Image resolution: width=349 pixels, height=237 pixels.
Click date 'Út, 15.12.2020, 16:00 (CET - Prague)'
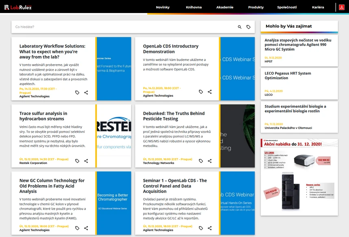point(167,159)
